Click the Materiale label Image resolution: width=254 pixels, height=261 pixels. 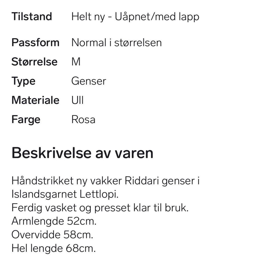pos(35,100)
